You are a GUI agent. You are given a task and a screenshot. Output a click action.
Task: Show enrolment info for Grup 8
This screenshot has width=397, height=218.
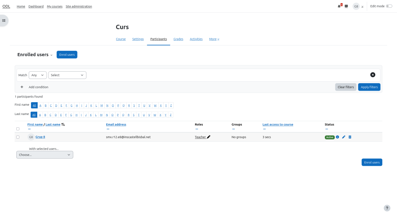pos(337,137)
